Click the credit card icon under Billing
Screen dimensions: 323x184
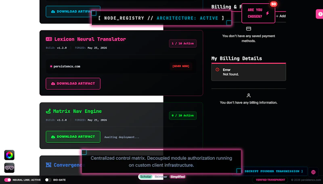[248, 29]
